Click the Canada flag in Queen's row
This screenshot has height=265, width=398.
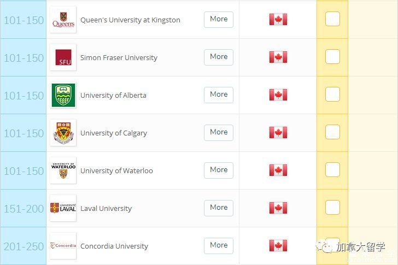pos(278,19)
